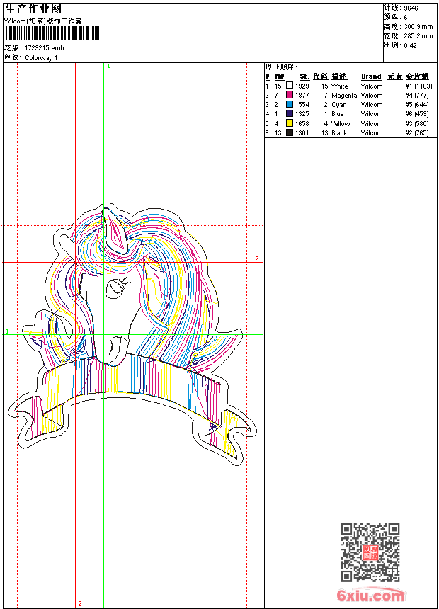439x609 pixels.
Task: Click the 'Magenta' description cell
Action: 344,96
